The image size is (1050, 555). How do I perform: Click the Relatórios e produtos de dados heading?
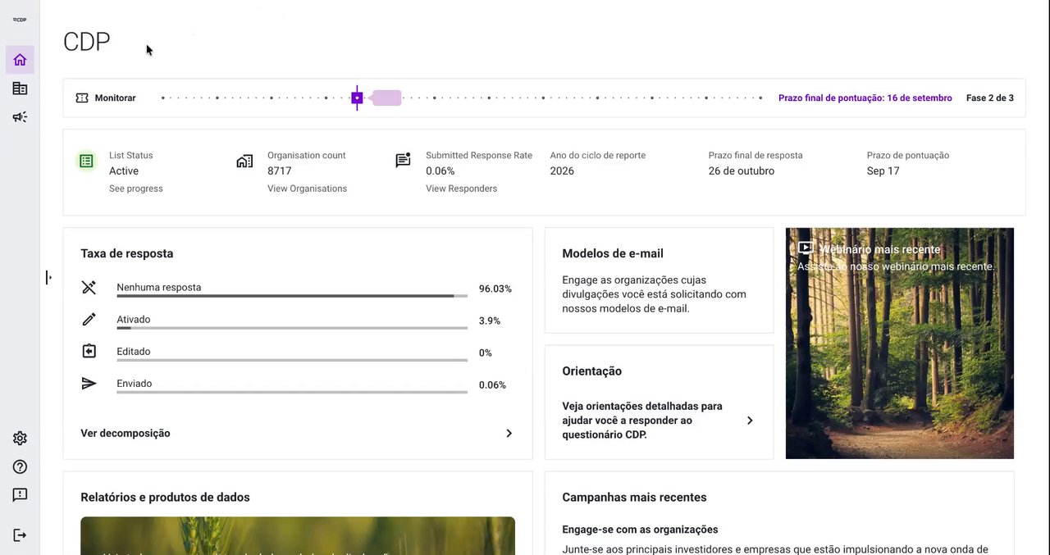pos(165,498)
